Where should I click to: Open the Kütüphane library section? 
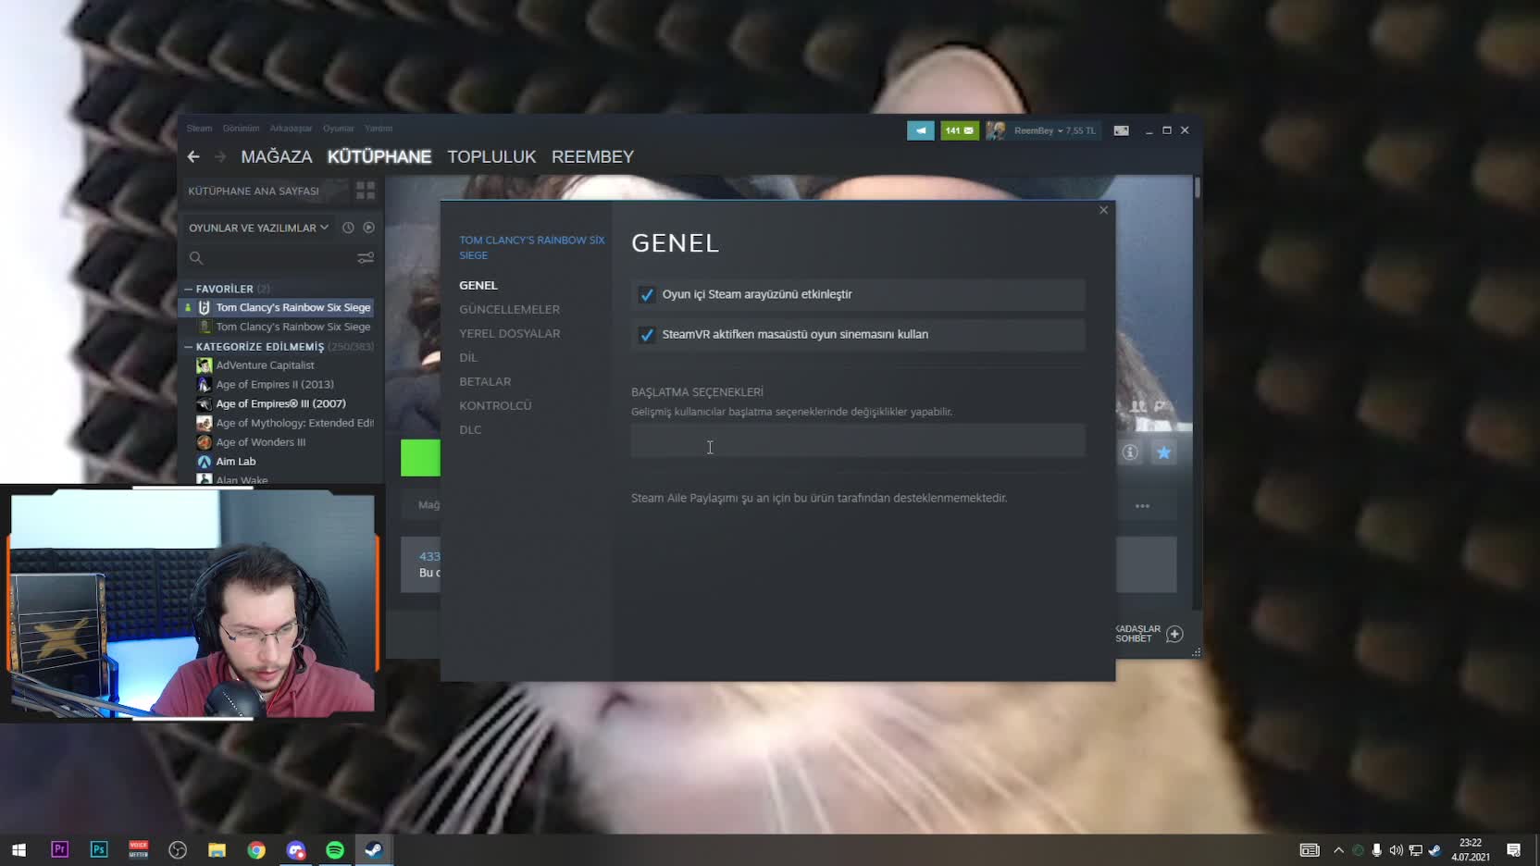(x=379, y=156)
